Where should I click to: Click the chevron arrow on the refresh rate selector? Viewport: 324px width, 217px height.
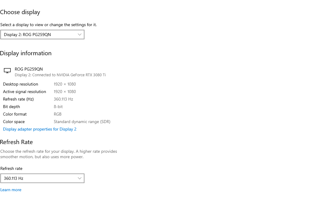point(80,178)
